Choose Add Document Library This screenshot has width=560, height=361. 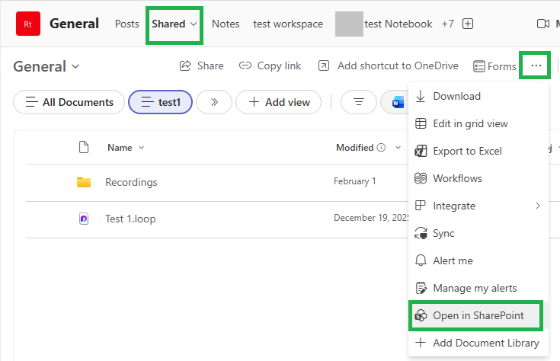478,343
